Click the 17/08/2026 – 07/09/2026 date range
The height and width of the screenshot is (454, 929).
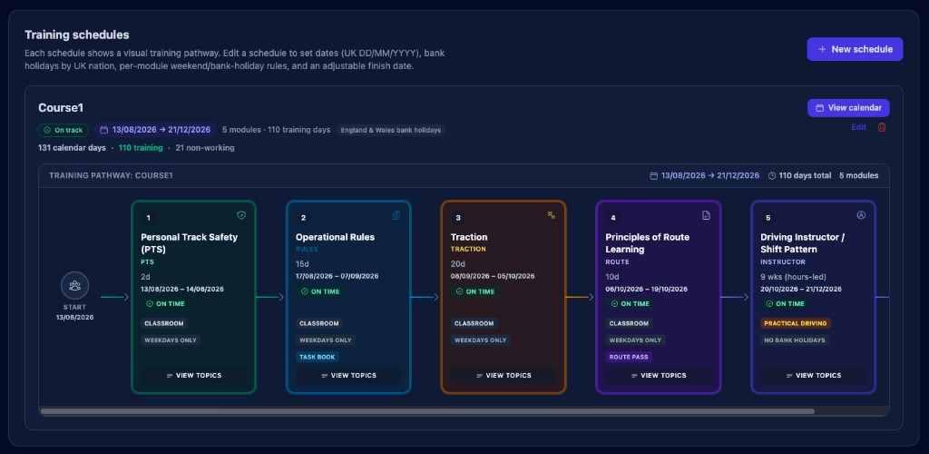point(337,276)
